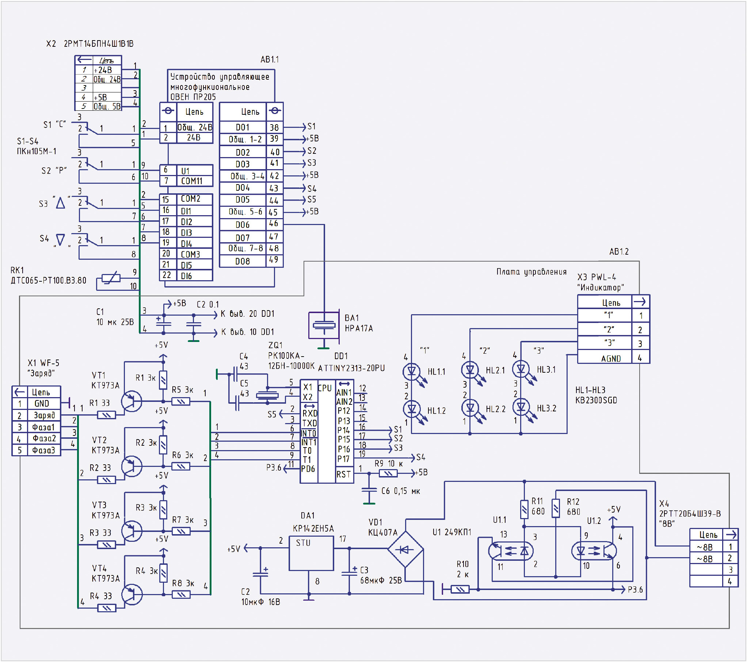Viewport: 747px width, 662px height.
Task: Click the VT1 КТ973А transistor symbol
Action: pyautogui.click(x=132, y=401)
